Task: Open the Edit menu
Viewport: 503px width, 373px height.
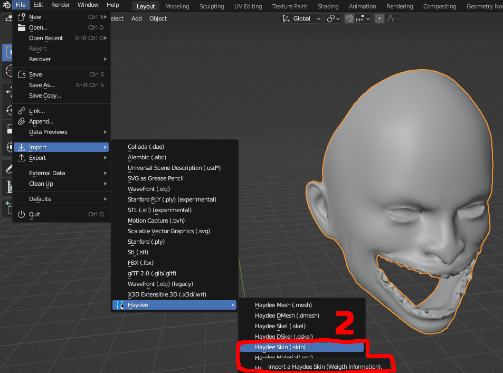Action: tap(38, 5)
